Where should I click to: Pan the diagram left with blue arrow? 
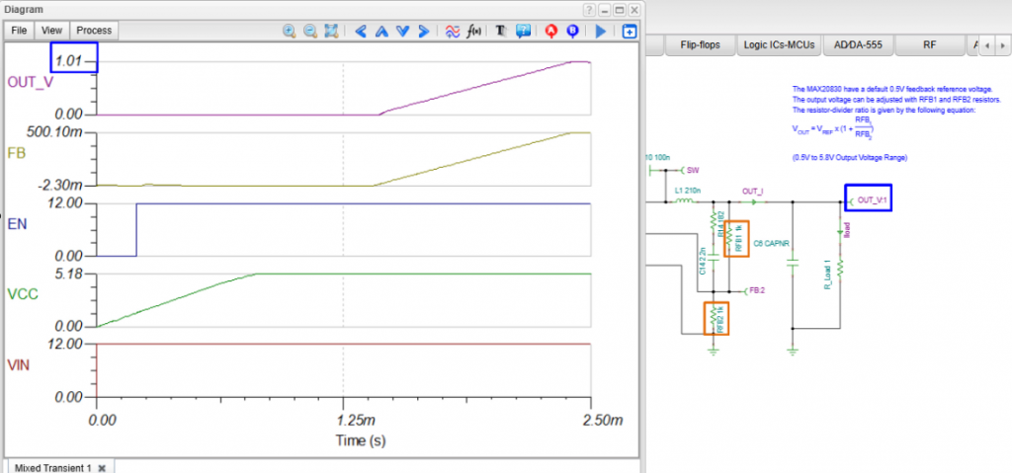pos(361,31)
